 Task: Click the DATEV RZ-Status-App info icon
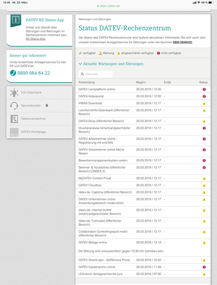click(16, 20)
